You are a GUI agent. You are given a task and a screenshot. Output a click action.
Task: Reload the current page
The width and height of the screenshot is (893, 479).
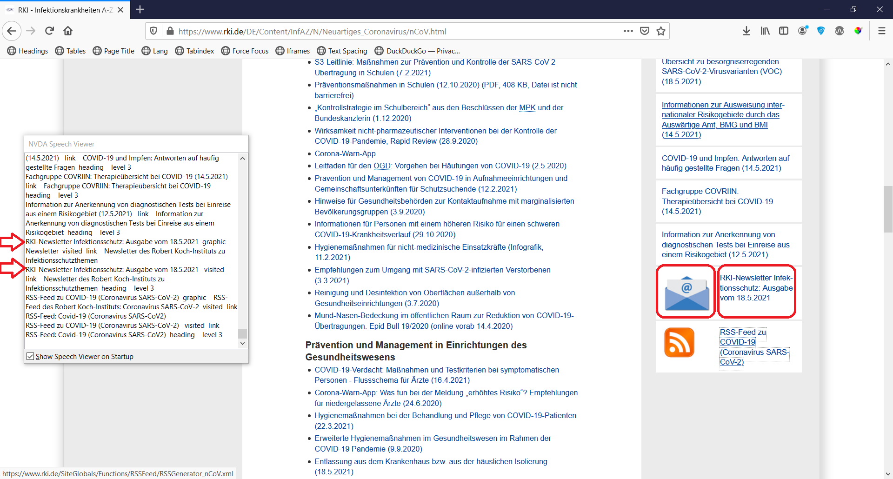coord(49,31)
